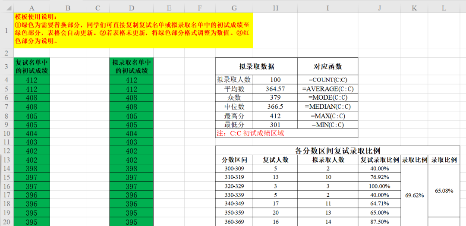Click the =MIN(C:C) formula cell
Screen dimensions: 466x226
coord(328,125)
